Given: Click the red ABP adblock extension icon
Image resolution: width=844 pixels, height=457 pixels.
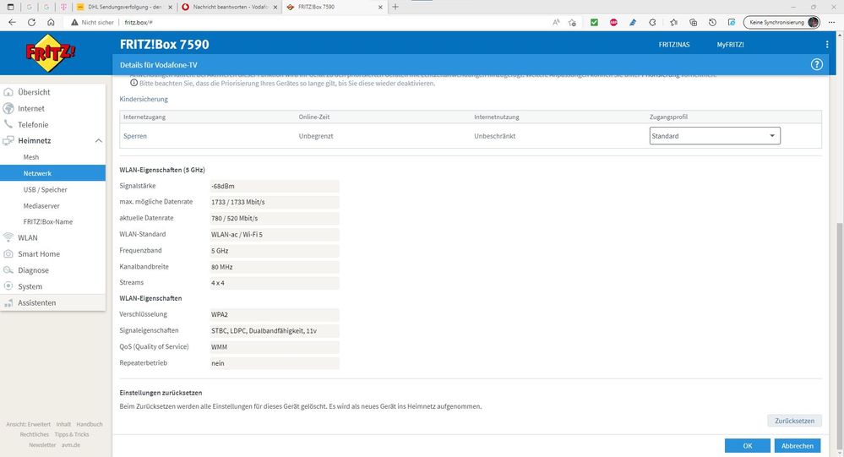Looking at the screenshot, I should [613, 22].
